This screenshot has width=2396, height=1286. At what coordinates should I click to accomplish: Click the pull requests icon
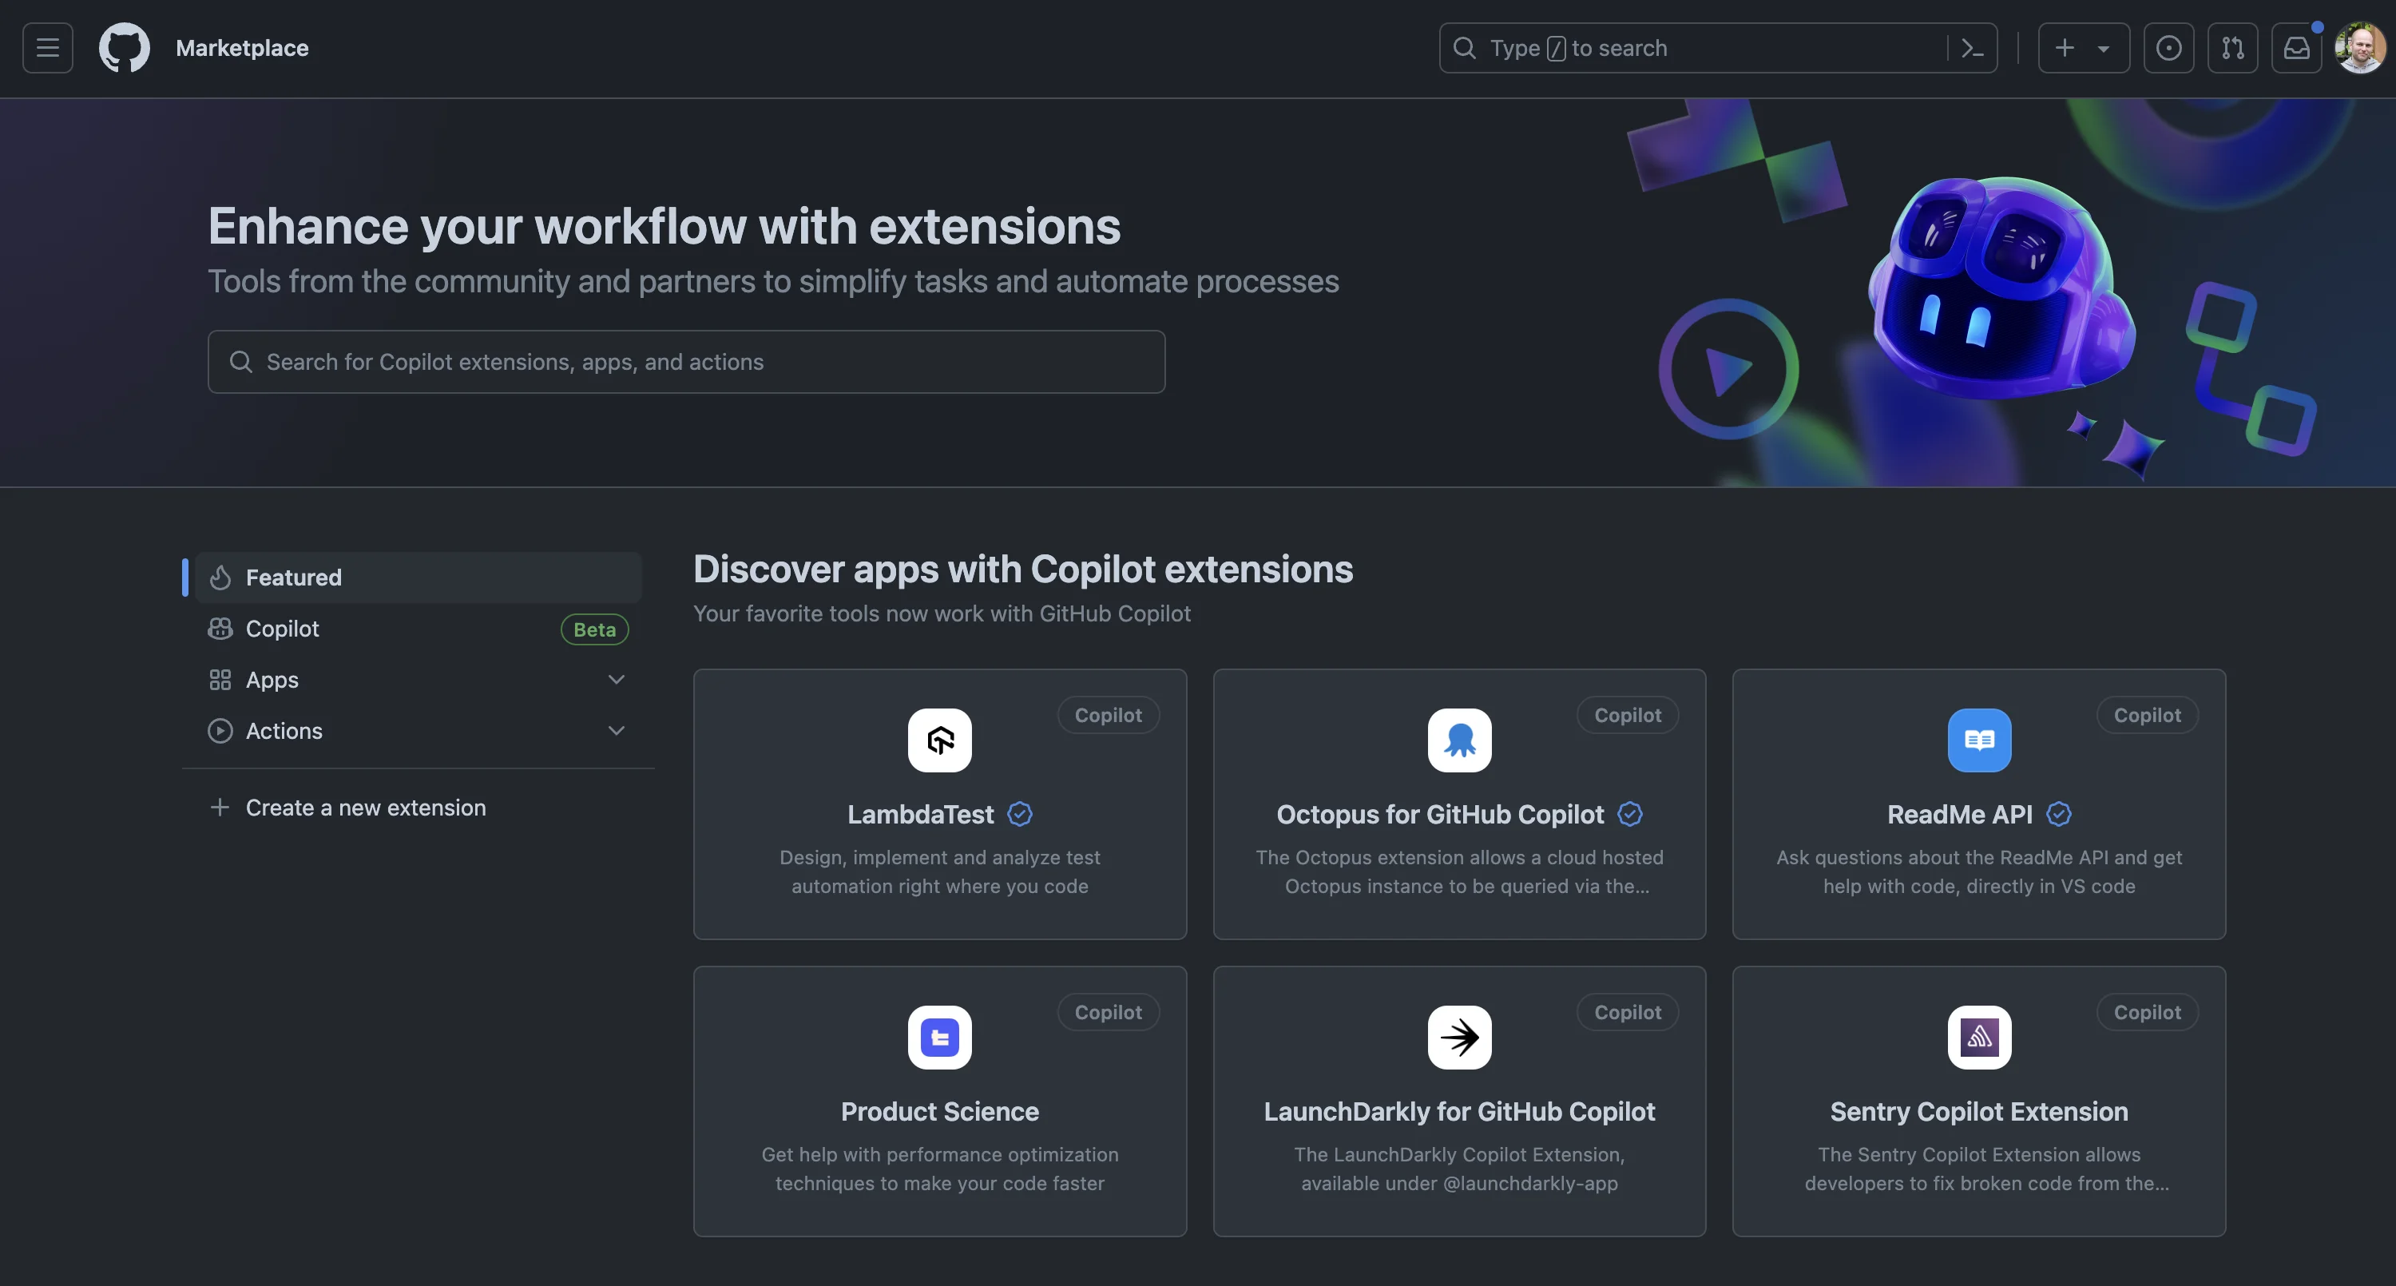point(2233,47)
